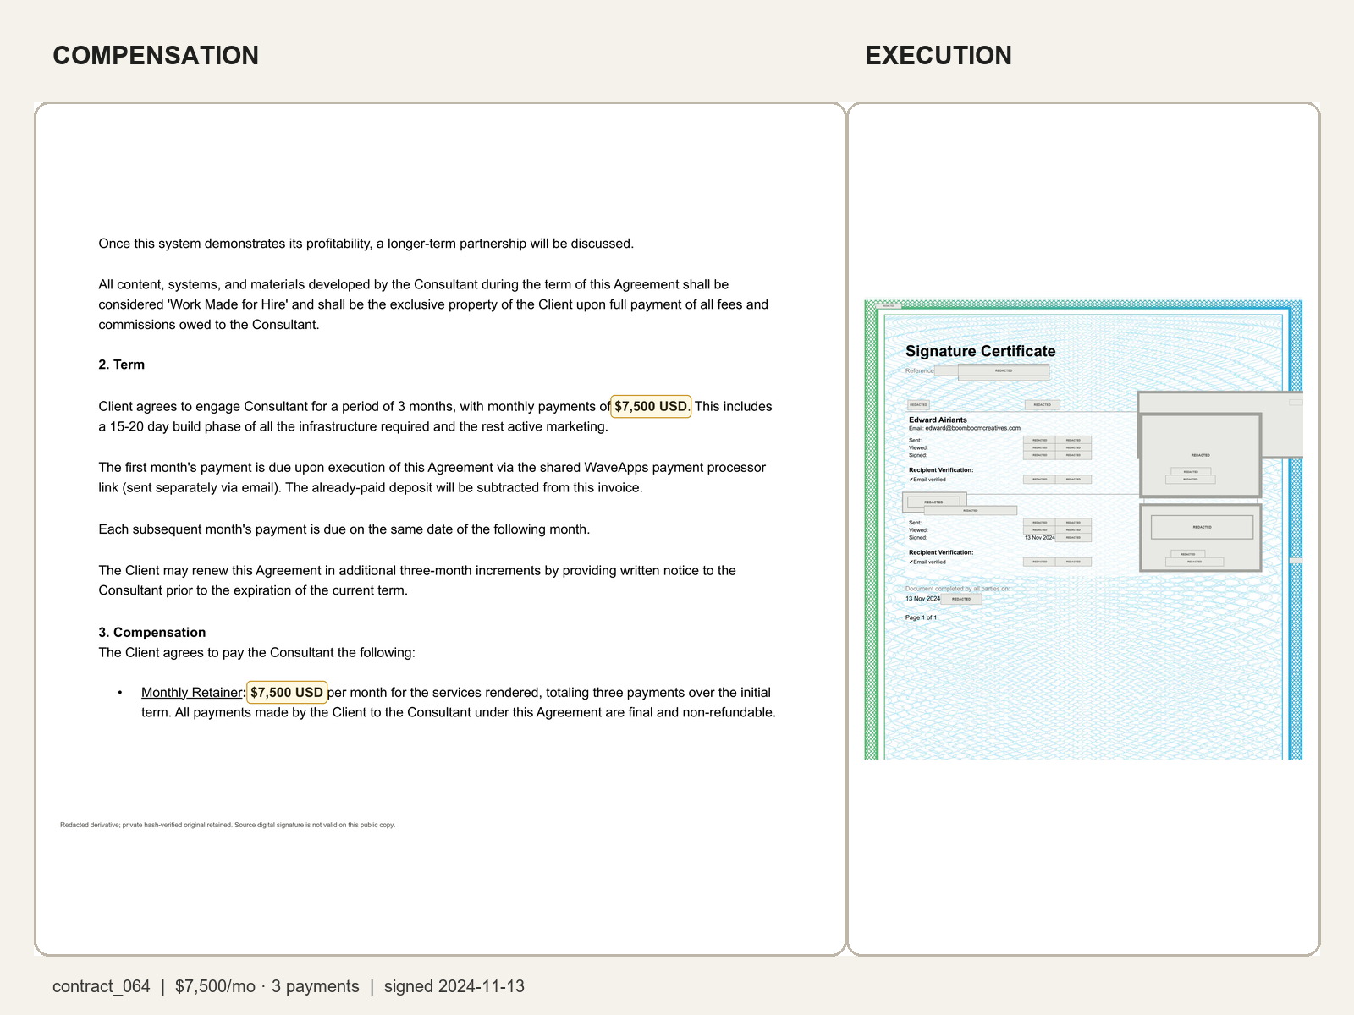
Task: Click the Reference label on the certificate
Action: click(920, 371)
